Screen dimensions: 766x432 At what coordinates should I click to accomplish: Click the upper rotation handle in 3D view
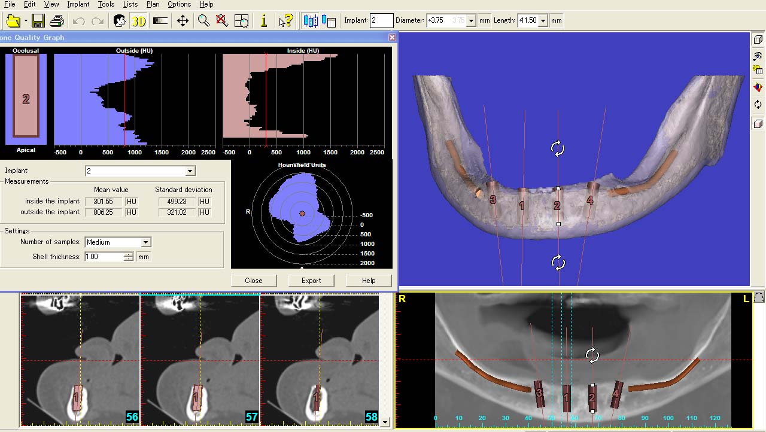(558, 148)
